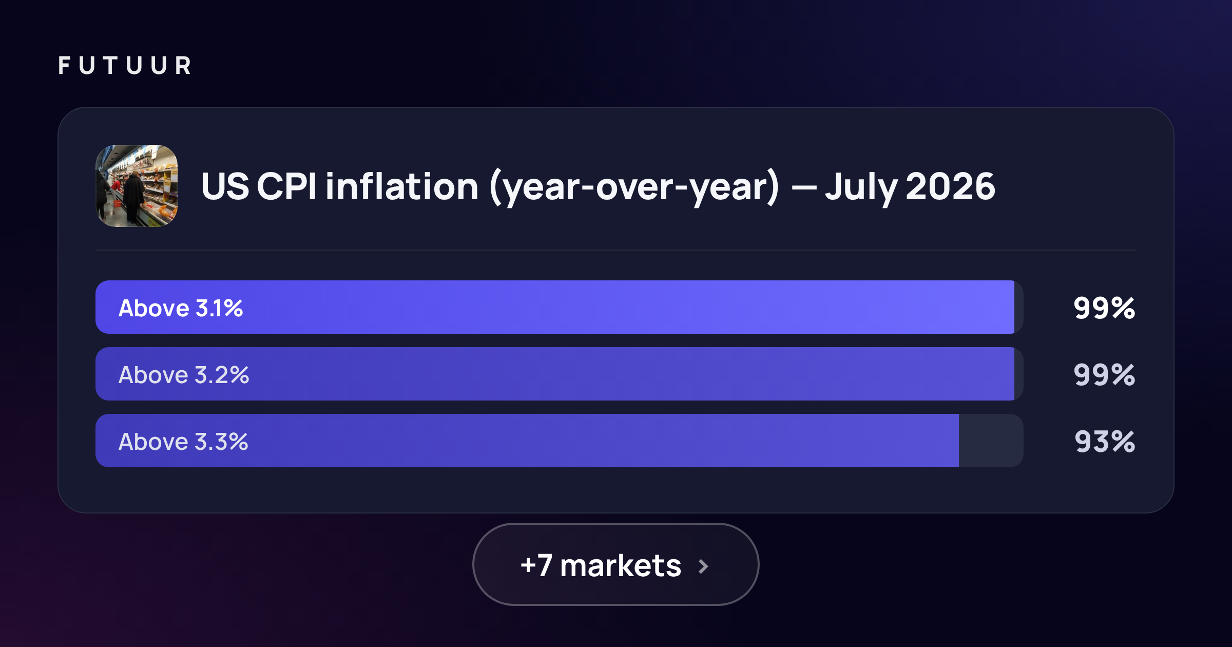Click the "+7 markets" text label

(x=601, y=566)
